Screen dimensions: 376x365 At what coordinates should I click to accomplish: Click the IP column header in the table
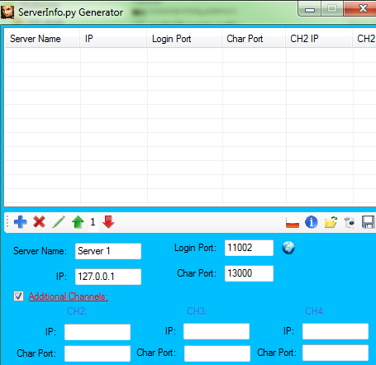113,39
